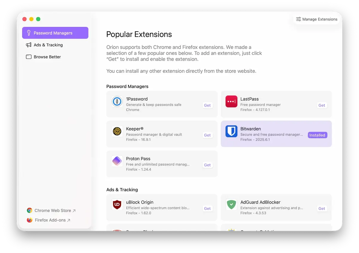Viewport: 359px width, 253px height.
Task: Select the Browse Better category
Action: (x=47, y=57)
